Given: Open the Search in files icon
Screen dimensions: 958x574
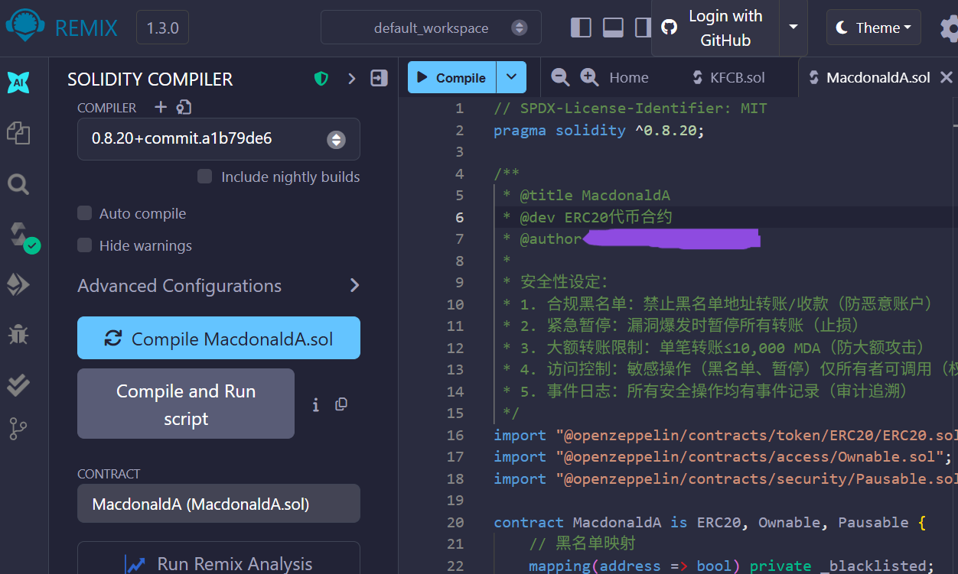Looking at the screenshot, I should pos(18,184).
